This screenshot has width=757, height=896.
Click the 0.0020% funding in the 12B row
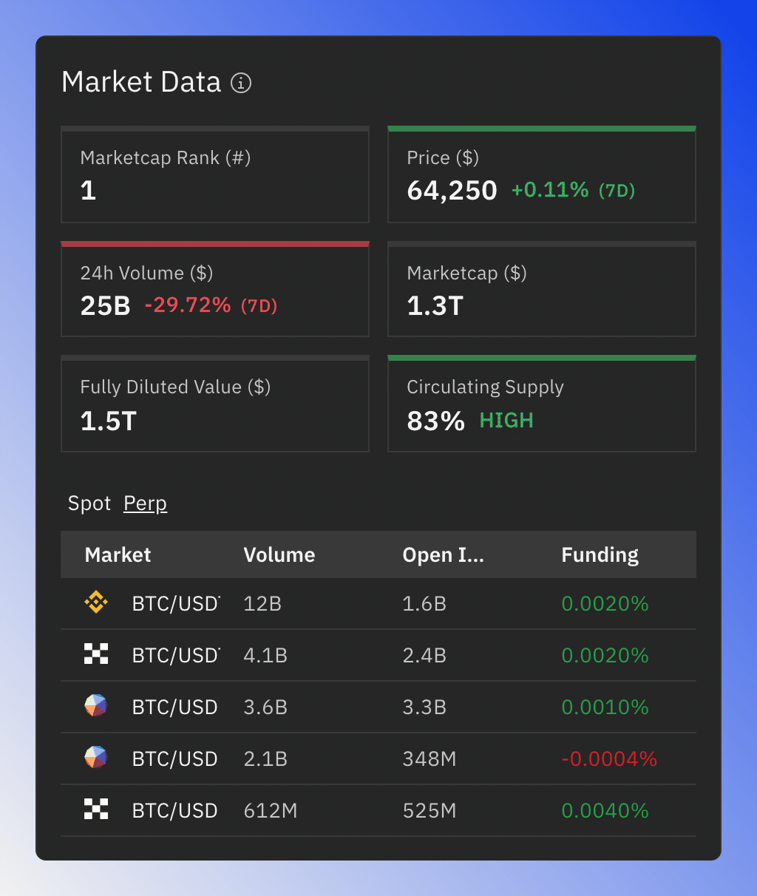pos(605,604)
